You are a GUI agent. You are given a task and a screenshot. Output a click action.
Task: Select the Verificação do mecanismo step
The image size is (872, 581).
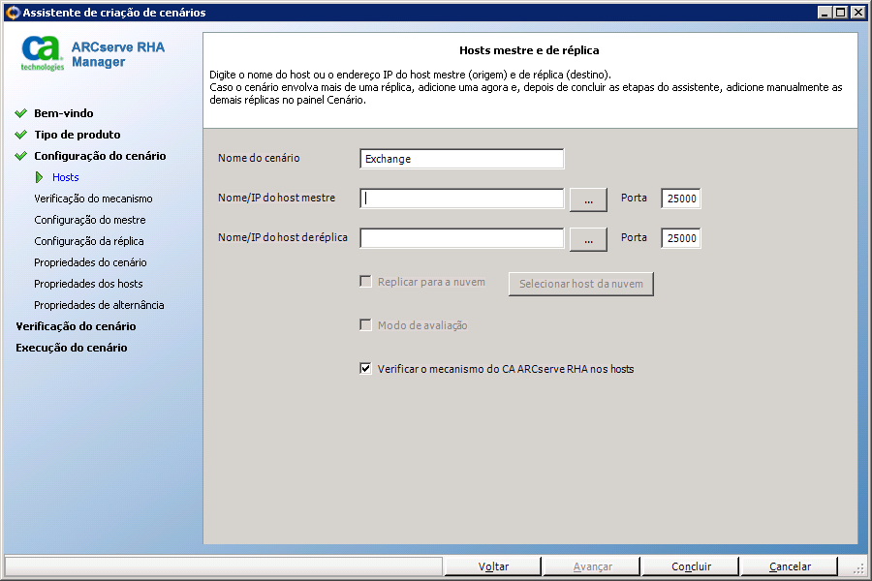[x=93, y=199]
